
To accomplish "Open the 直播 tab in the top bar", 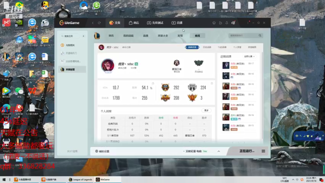I will click(177, 23).
